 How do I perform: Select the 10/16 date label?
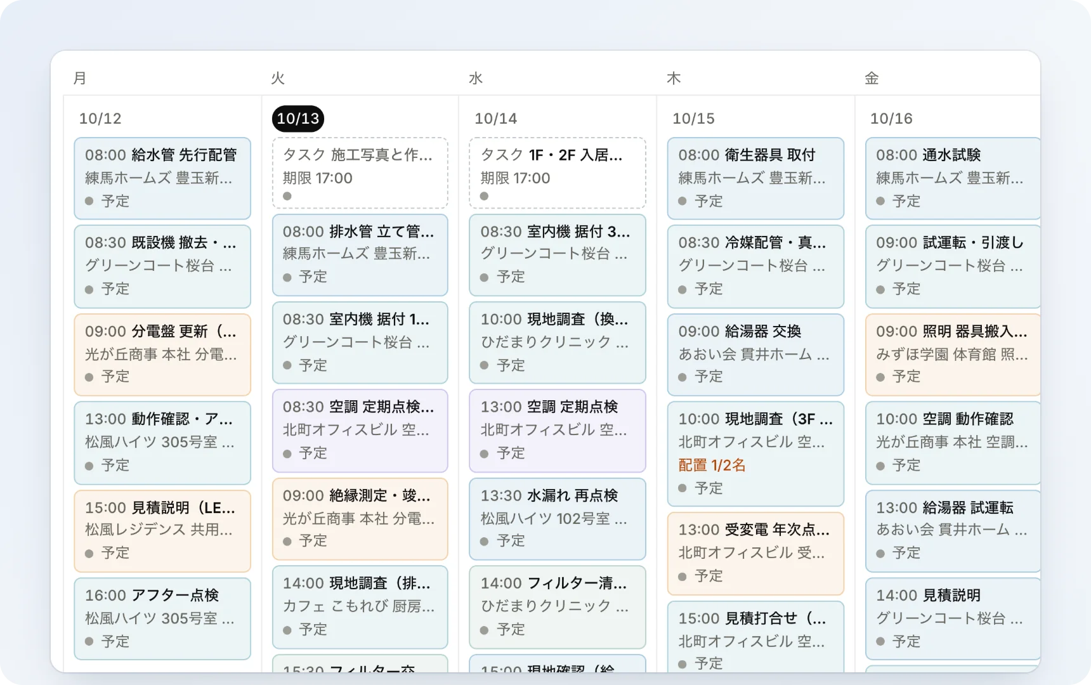click(891, 119)
